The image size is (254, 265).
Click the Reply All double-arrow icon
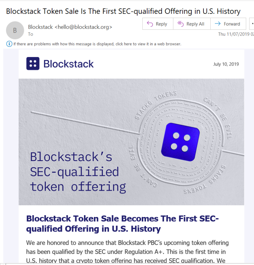click(x=180, y=24)
